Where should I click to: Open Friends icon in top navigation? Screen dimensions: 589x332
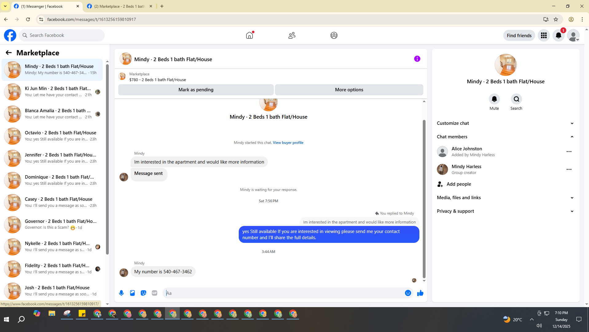(292, 35)
